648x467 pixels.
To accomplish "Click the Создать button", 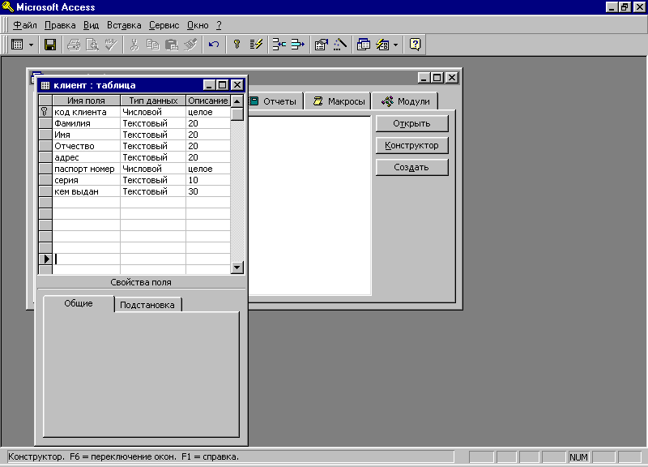I will [411, 168].
